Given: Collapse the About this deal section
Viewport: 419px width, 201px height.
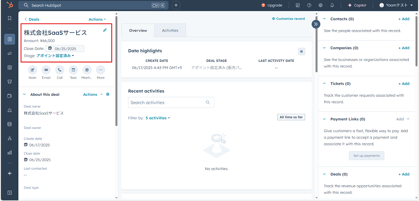Looking at the screenshot, I should (x=24, y=94).
